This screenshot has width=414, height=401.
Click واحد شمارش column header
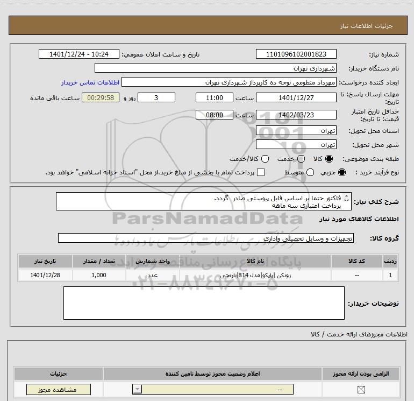pos(153,261)
